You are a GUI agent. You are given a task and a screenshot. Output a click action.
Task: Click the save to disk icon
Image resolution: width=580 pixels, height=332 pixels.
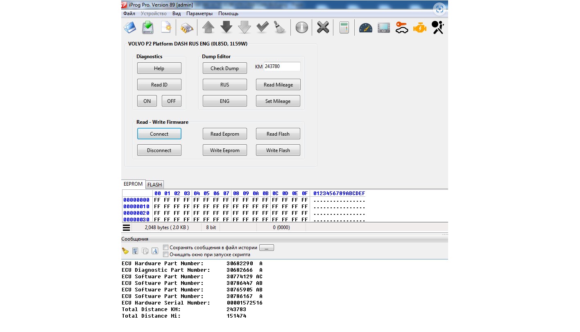pyautogui.click(x=148, y=27)
